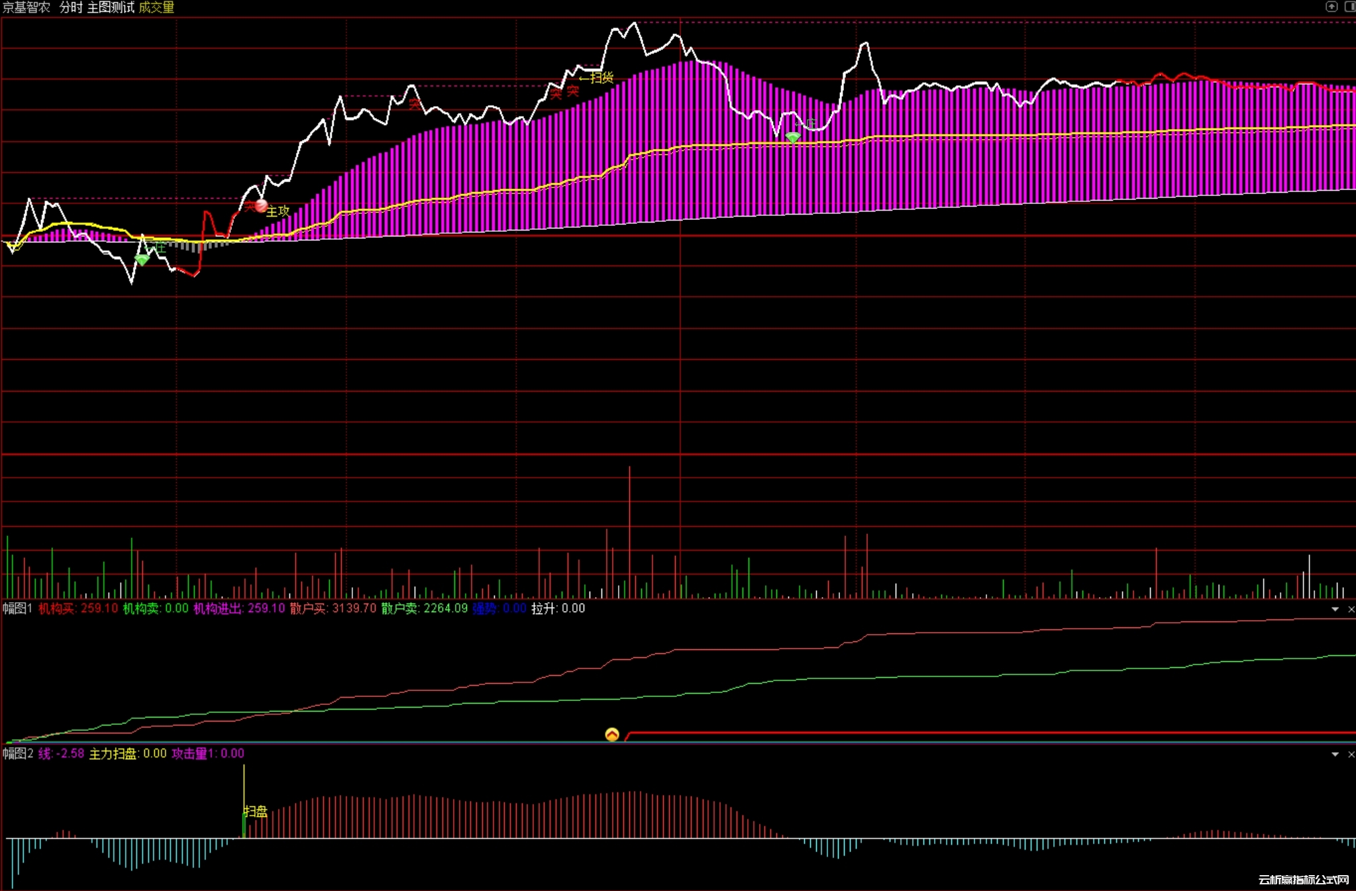Open the 幅图1 sub-chart dropdown arrow
This screenshot has height=891, width=1356.
click(1335, 609)
